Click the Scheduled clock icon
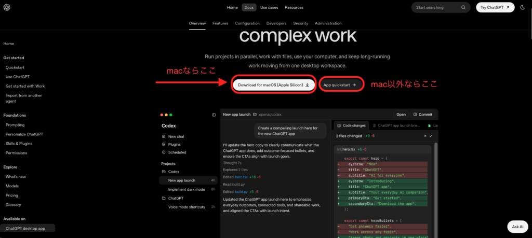The height and width of the screenshot is (238, 532). coord(164,152)
